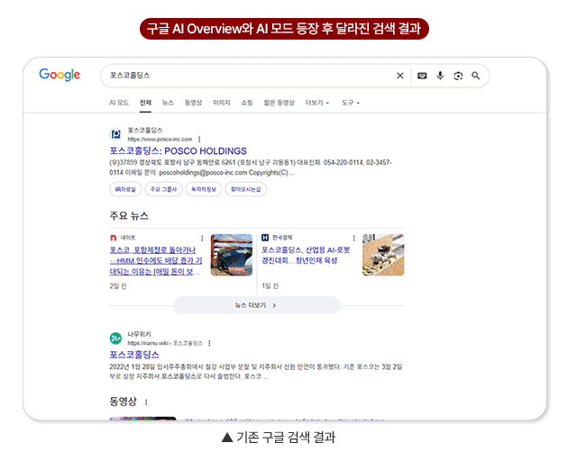Viewport: 568px width, 461px height.
Task: Select the 전체 tab
Action: 145,103
